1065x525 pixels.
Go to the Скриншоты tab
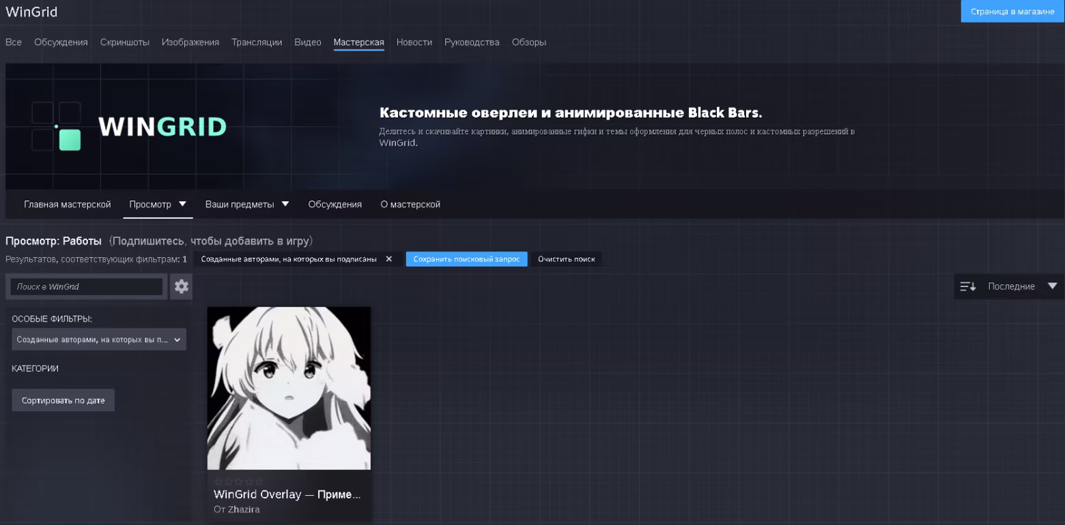[x=125, y=42]
